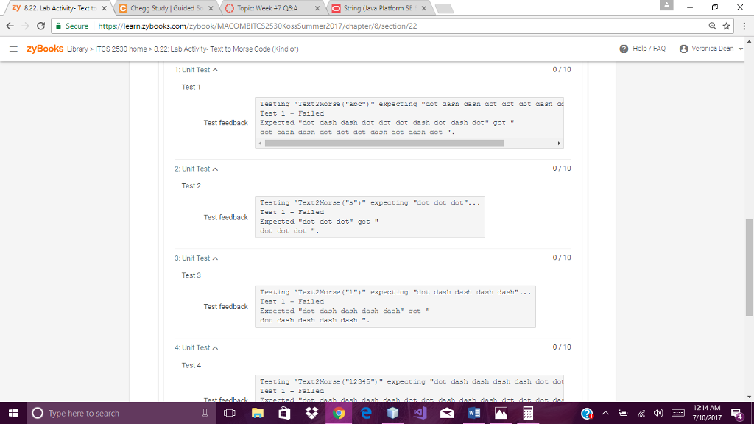
Task: Click the zyBooks logo
Action: [44, 47]
